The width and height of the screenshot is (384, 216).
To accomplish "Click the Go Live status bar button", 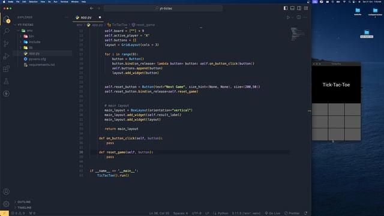I will [272, 214].
